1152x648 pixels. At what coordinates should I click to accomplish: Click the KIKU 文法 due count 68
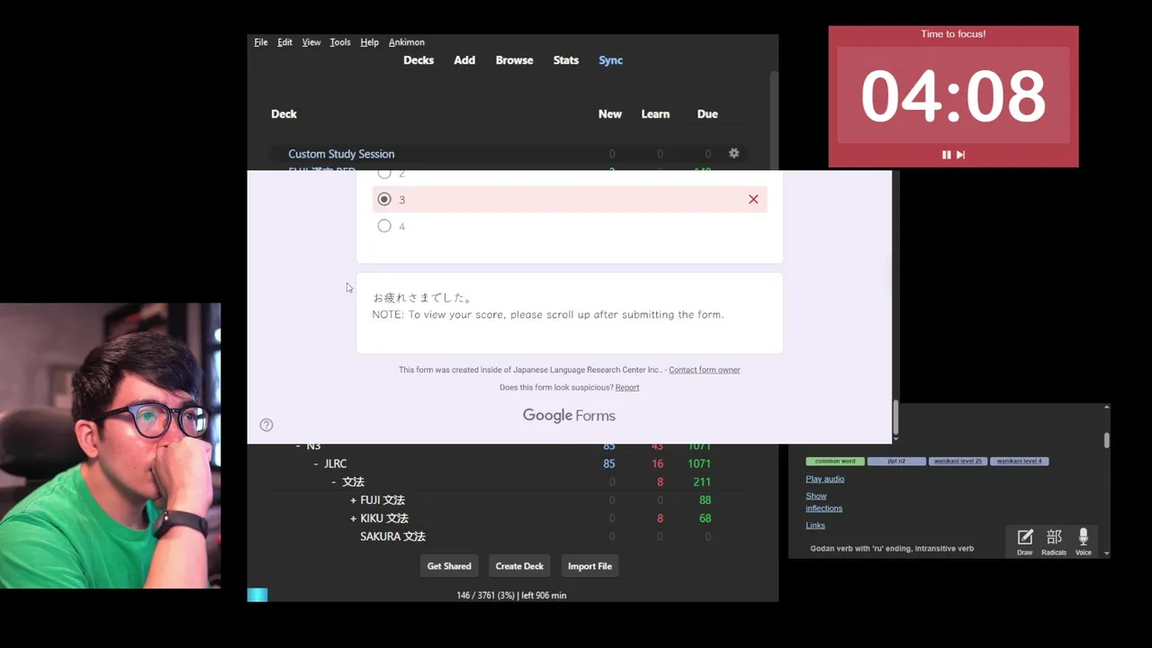pyautogui.click(x=705, y=518)
